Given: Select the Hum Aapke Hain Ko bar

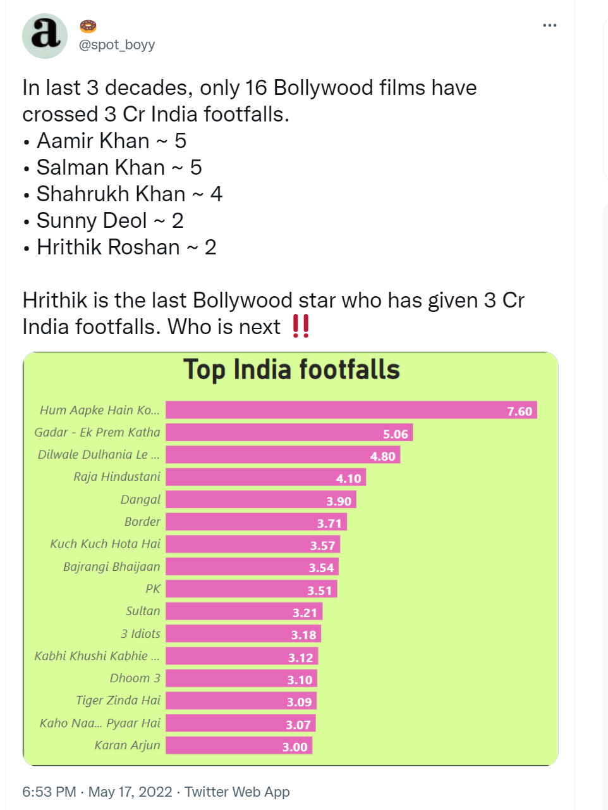Looking at the screenshot, I should pos(348,410).
